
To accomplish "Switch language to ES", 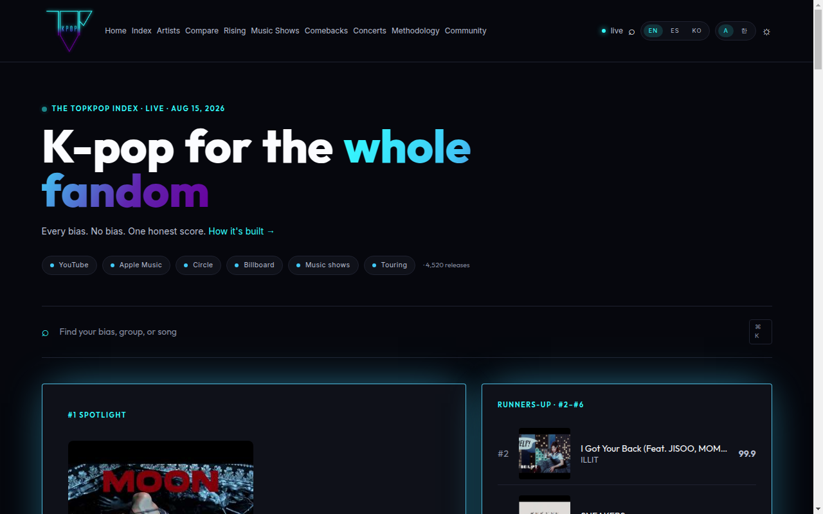I will point(674,31).
